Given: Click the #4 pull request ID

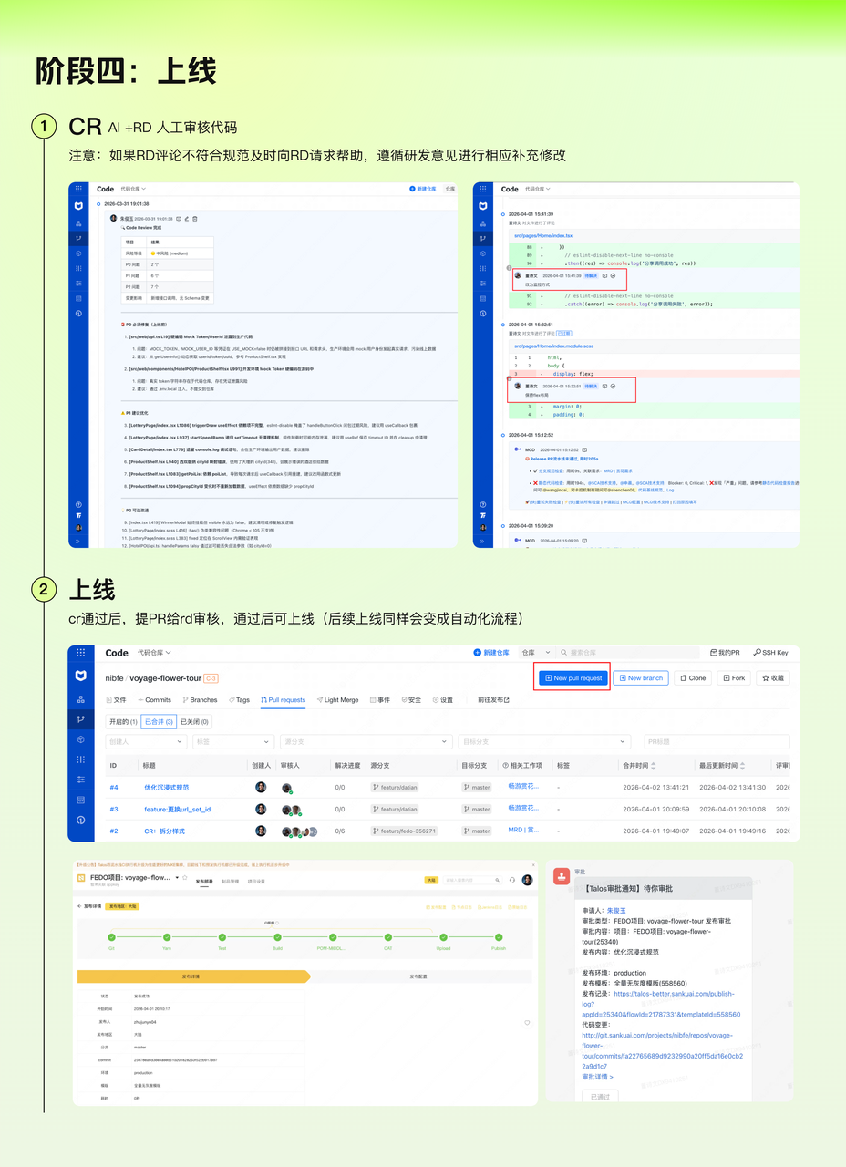Looking at the screenshot, I should click(x=114, y=787).
